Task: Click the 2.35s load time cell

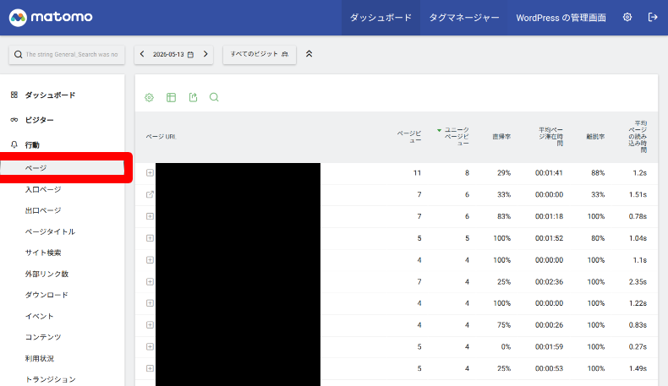Action: coord(638,282)
